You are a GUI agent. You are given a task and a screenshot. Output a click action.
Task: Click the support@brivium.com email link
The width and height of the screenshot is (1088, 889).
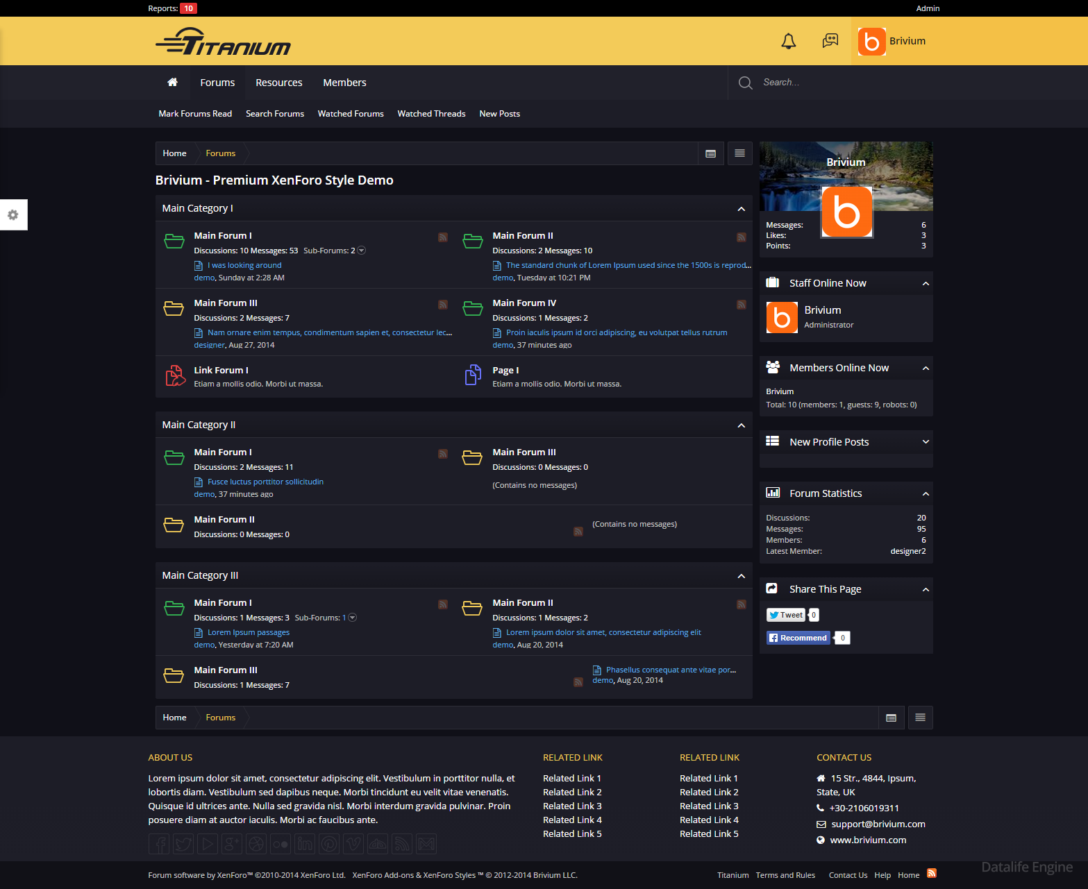[878, 824]
